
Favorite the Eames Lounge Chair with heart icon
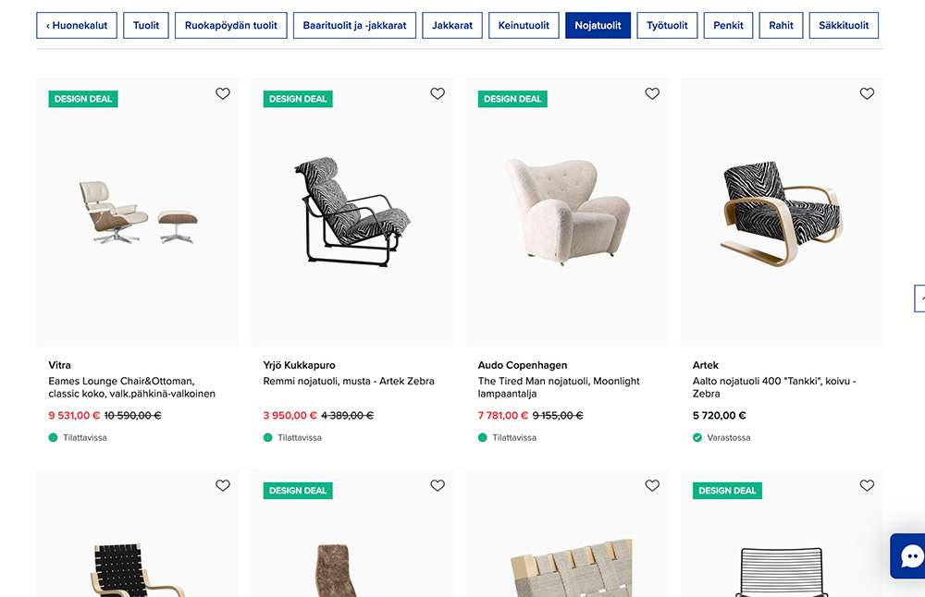pos(222,93)
